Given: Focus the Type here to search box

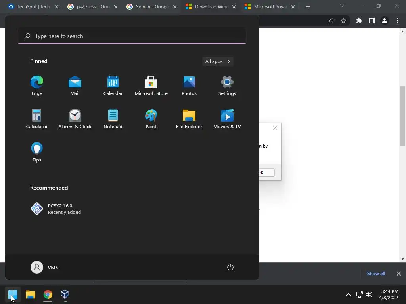Looking at the screenshot, I should [132, 36].
